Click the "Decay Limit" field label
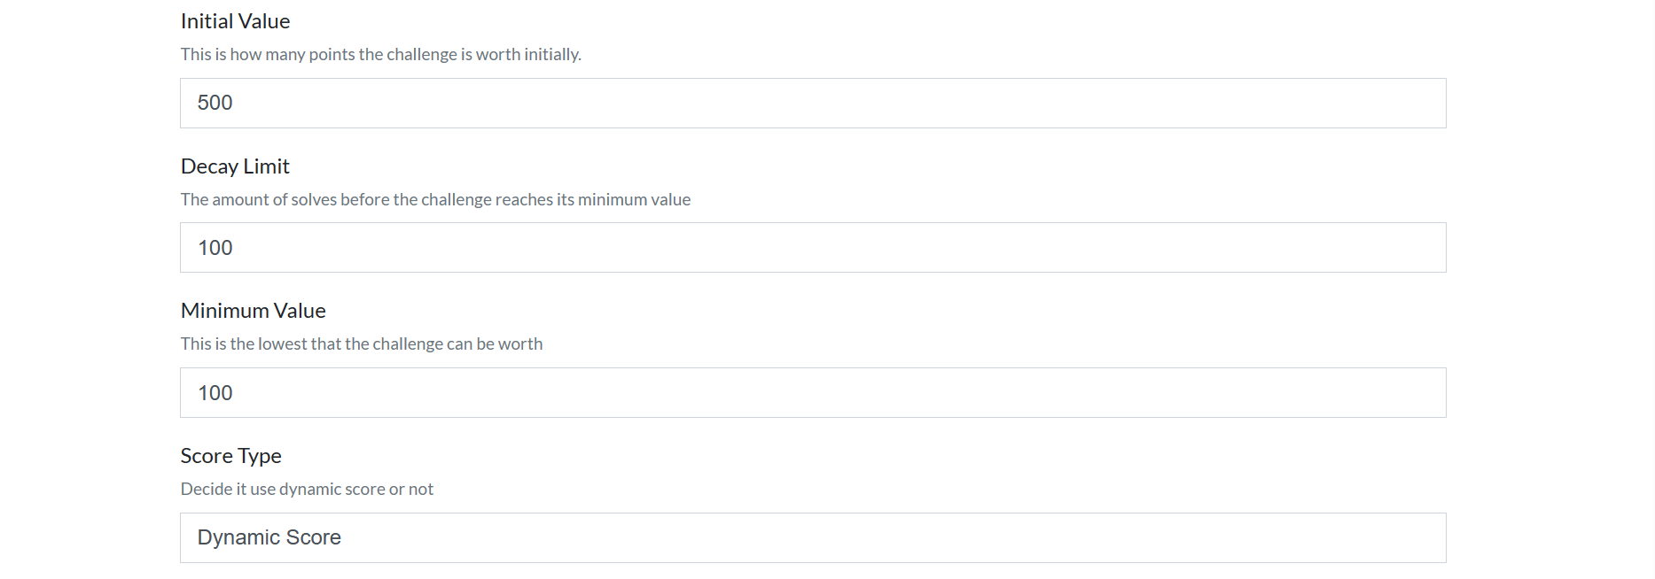The image size is (1655, 579). [x=235, y=166]
